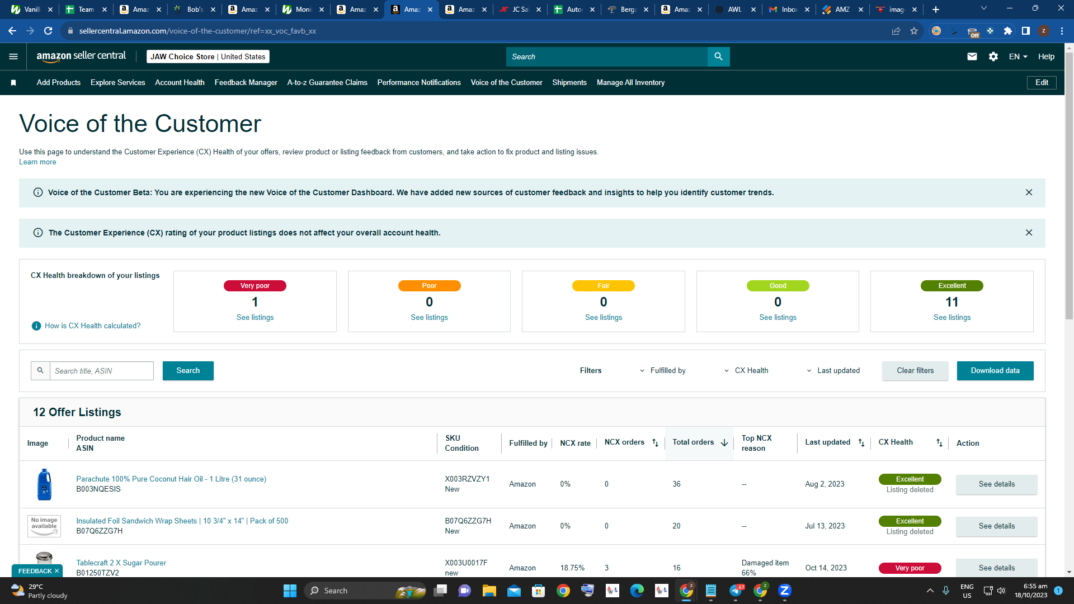Screen dimensions: 1074x604
Task: Open the FEEDBACK widget
Action: click(35, 571)
